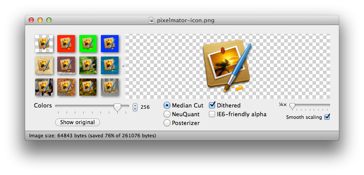Screen dimensions: 364x175
Task: Click the 256 colors value field
Action: click(145, 107)
